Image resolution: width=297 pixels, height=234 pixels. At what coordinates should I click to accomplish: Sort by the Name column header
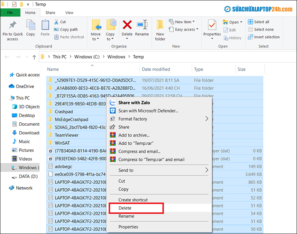pyautogui.click(x=53, y=69)
